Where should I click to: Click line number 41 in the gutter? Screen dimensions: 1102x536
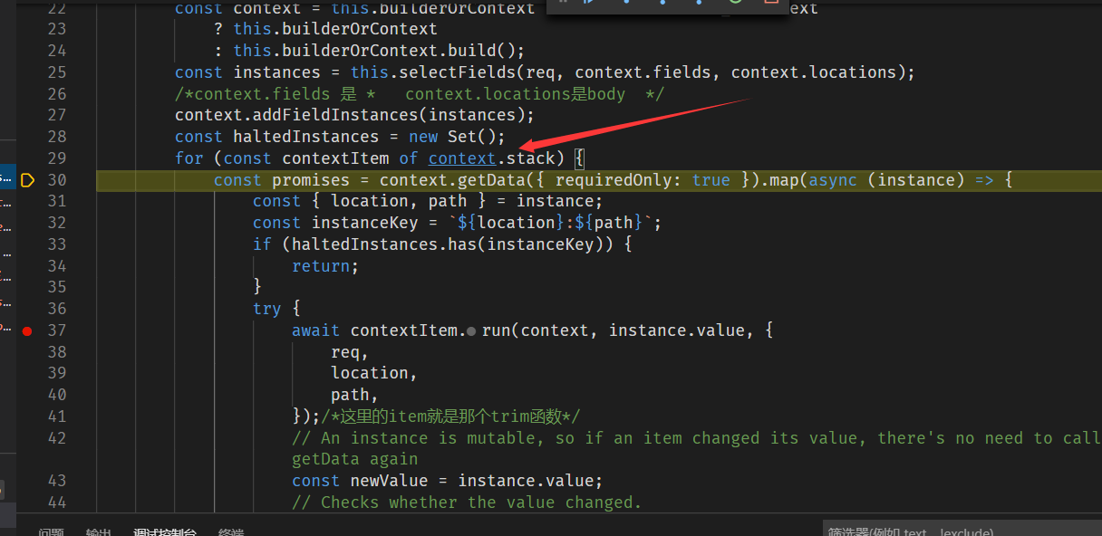56,416
